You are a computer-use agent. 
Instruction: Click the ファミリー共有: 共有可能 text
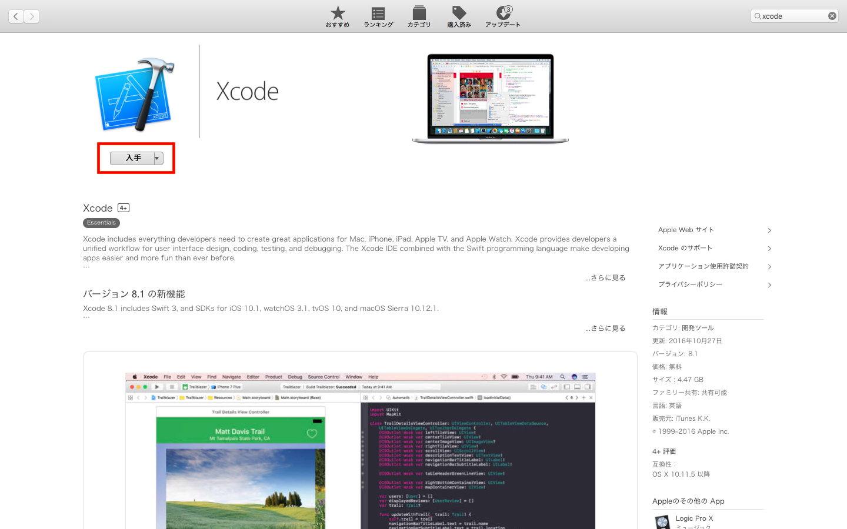[689, 393]
